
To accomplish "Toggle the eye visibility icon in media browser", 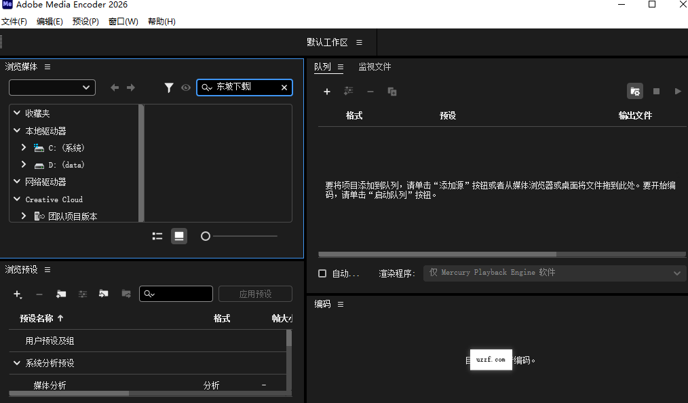I will coord(185,88).
